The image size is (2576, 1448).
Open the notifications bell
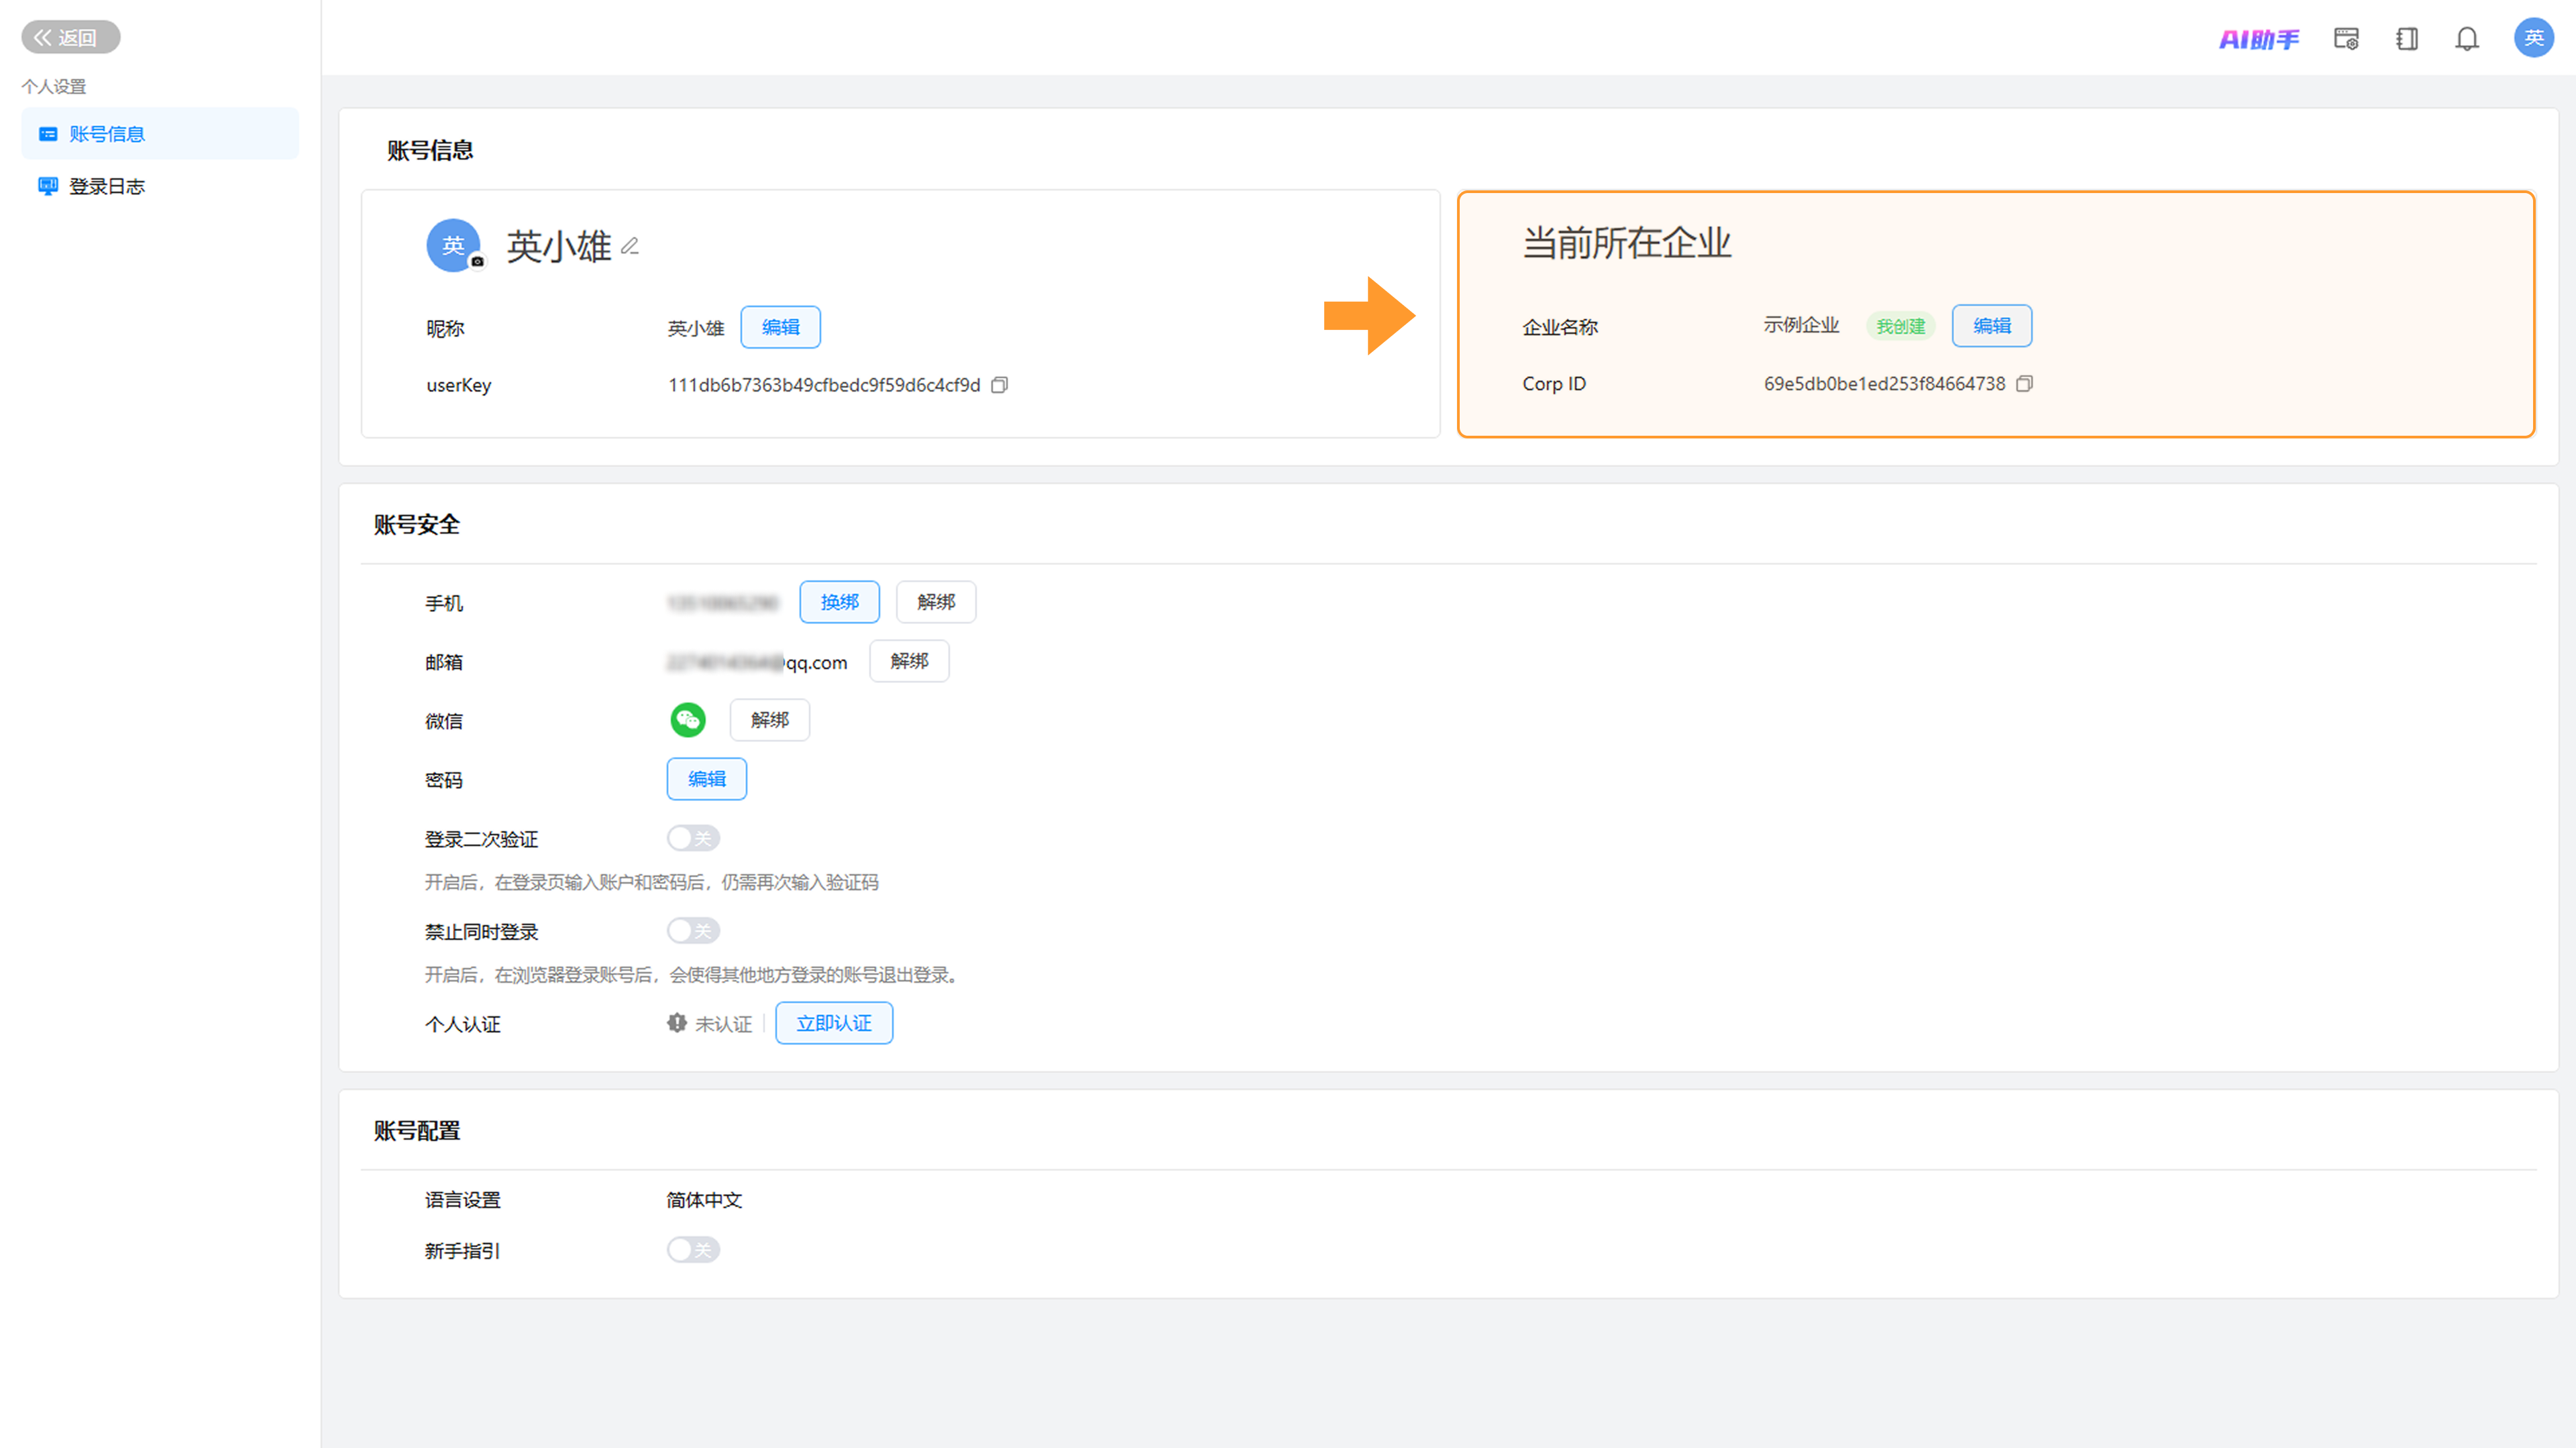pos(2467,39)
